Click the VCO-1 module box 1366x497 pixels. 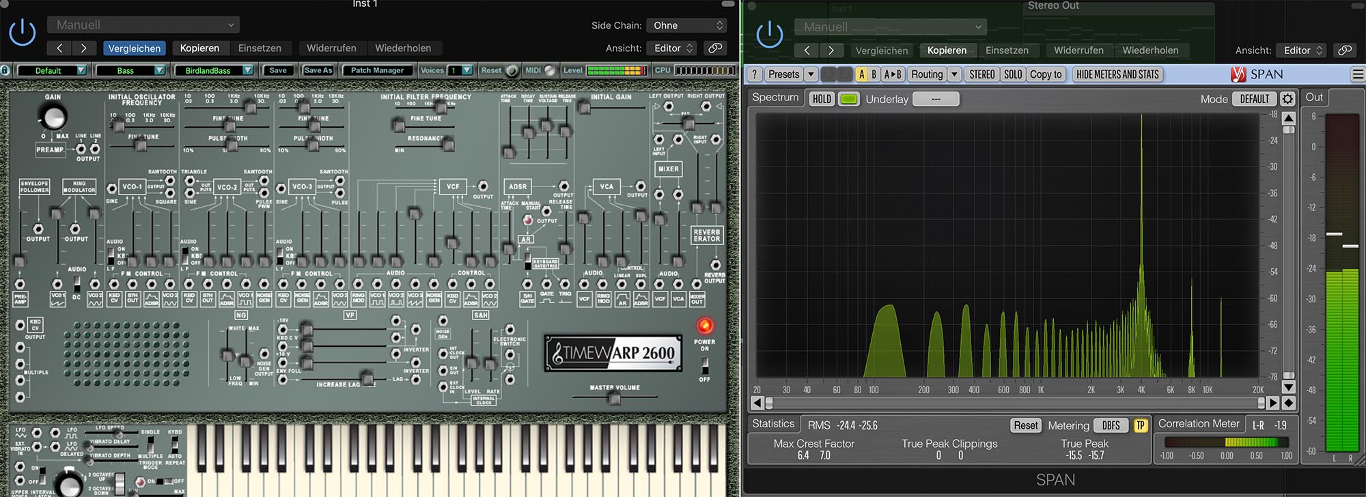tap(132, 186)
